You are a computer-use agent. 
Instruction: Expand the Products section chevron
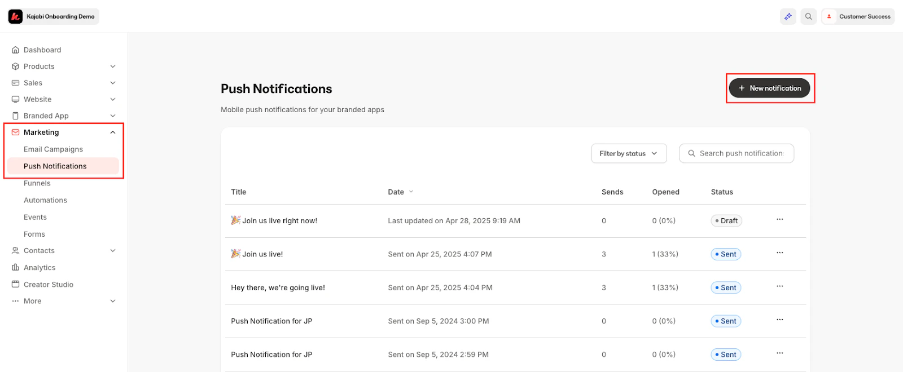(x=113, y=67)
